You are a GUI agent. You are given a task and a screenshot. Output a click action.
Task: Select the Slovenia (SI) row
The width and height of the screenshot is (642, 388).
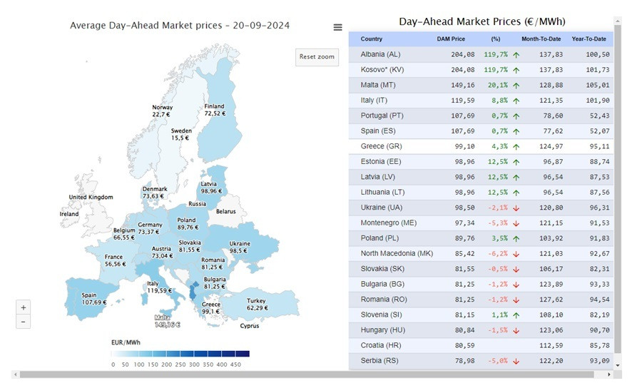(481, 315)
